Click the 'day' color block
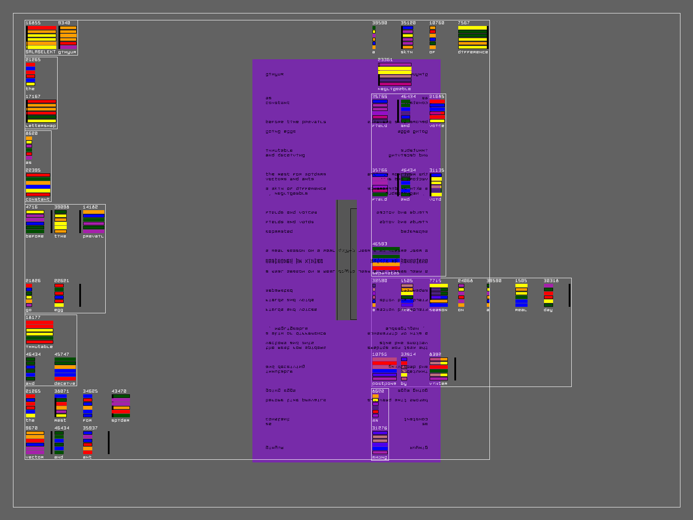693x520 pixels. [x=548, y=295]
